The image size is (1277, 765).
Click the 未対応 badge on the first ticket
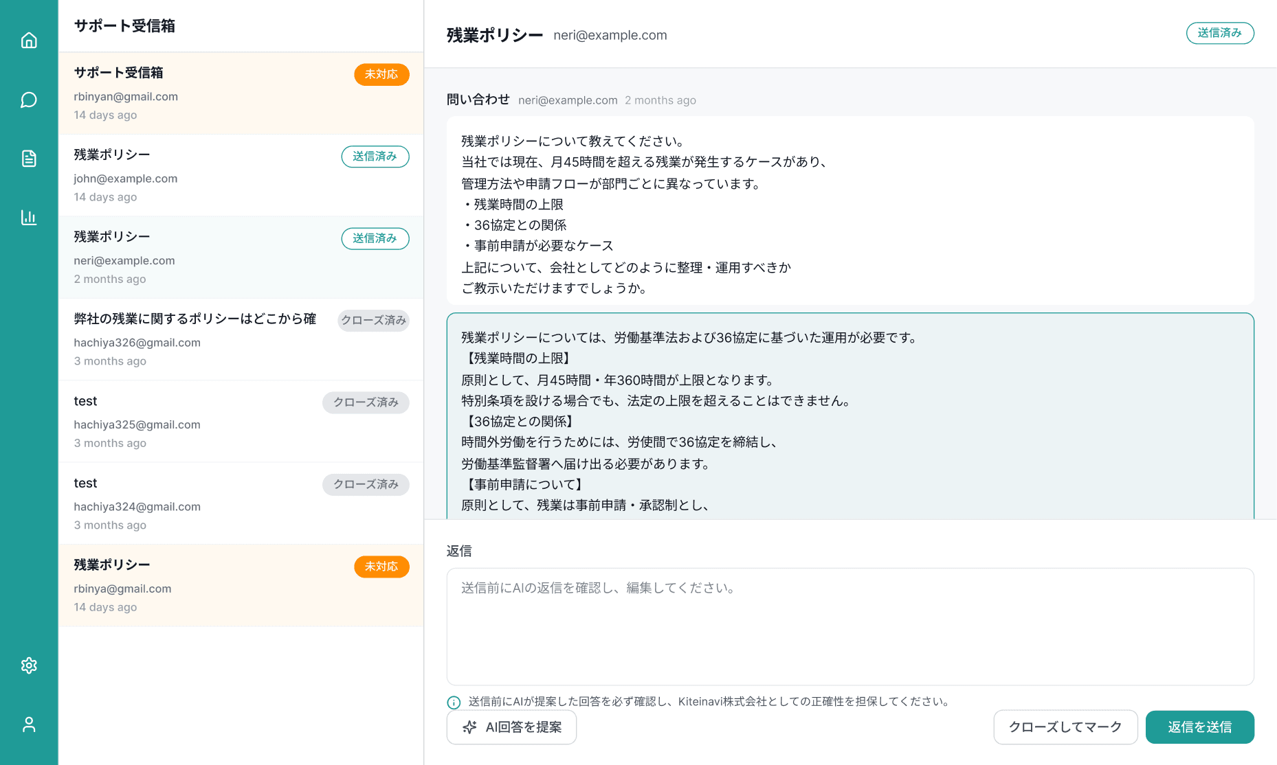(381, 74)
